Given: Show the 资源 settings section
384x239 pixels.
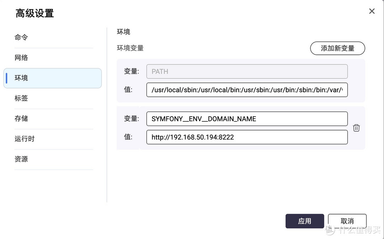Looking at the screenshot, I should point(21,159).
